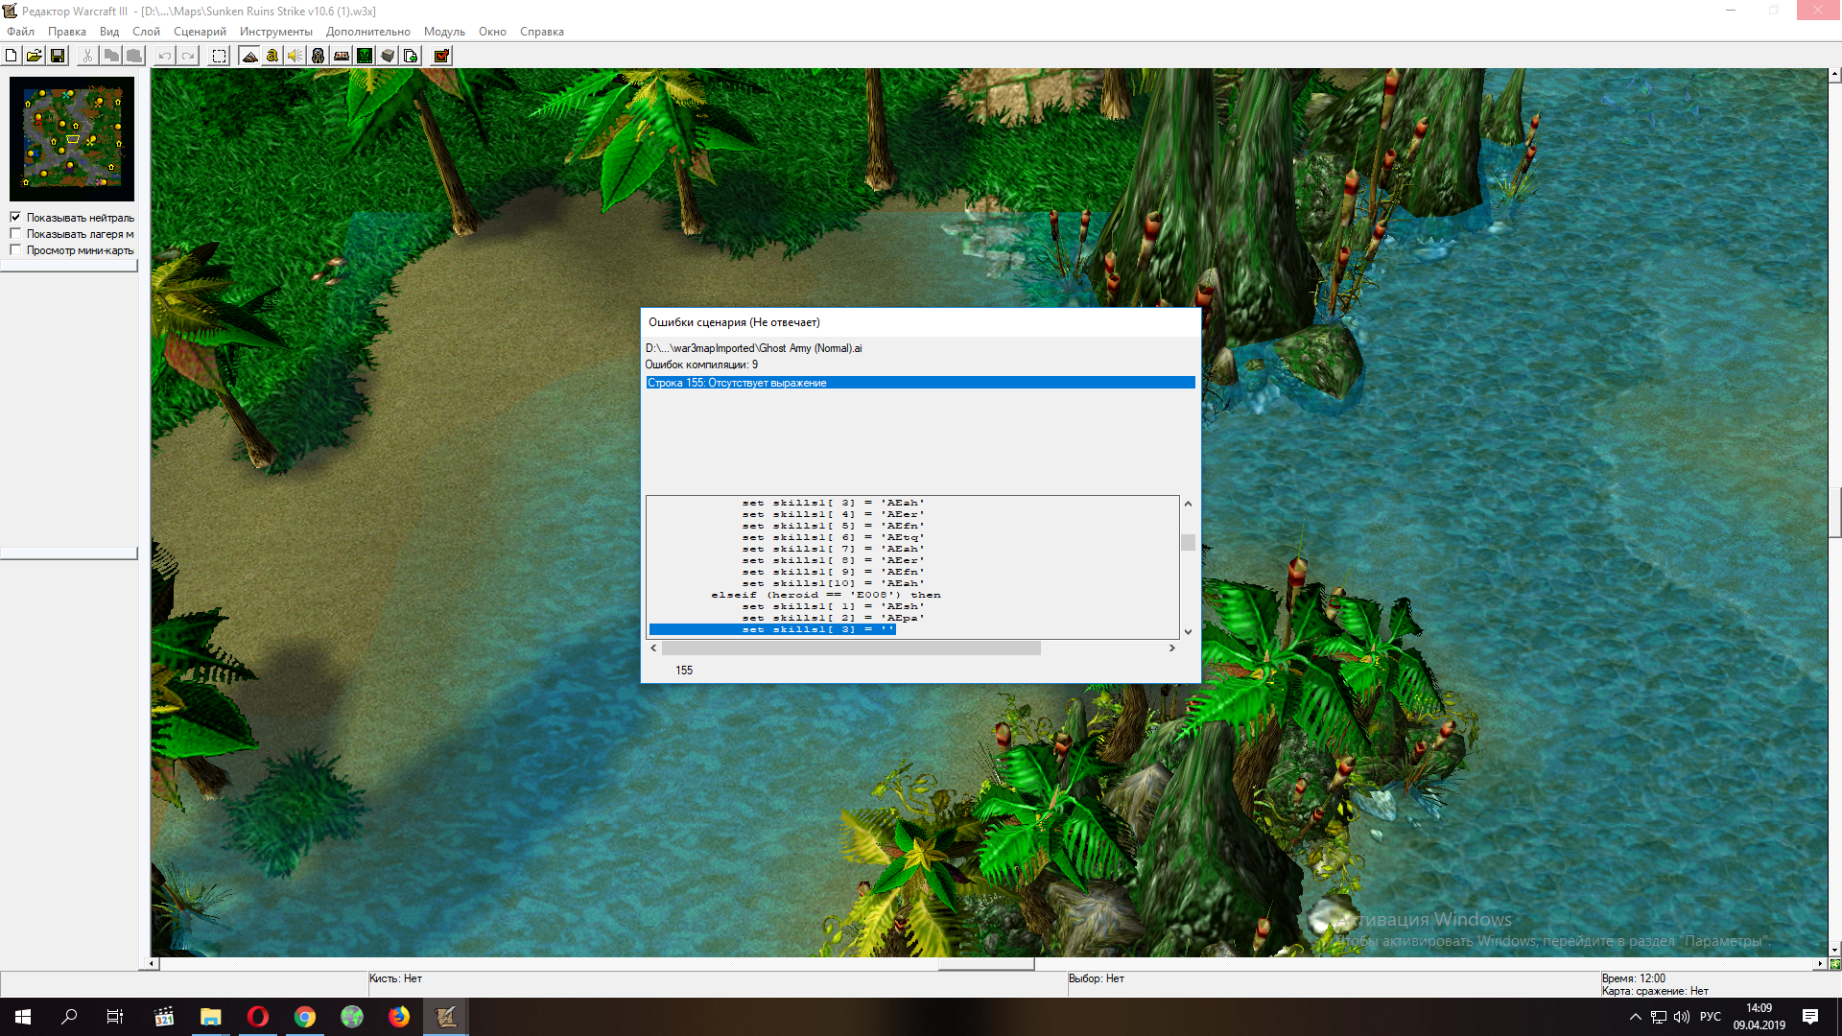Save the map with the floppy disk icon
Viewport: 1842px width, 1036px height.
tap(58, 56)
